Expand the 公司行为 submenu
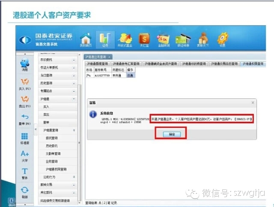Viewport: 274px width, 207px height. [74, 177]
